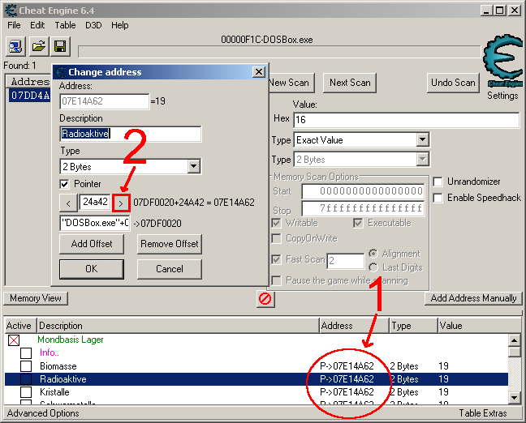This screenshot has height=423, width=526.
Task: Check the Active box for Kristalle
Action: pyautogui.click(x=26, y=392)
